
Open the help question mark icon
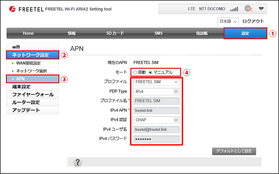coord(77,162)
